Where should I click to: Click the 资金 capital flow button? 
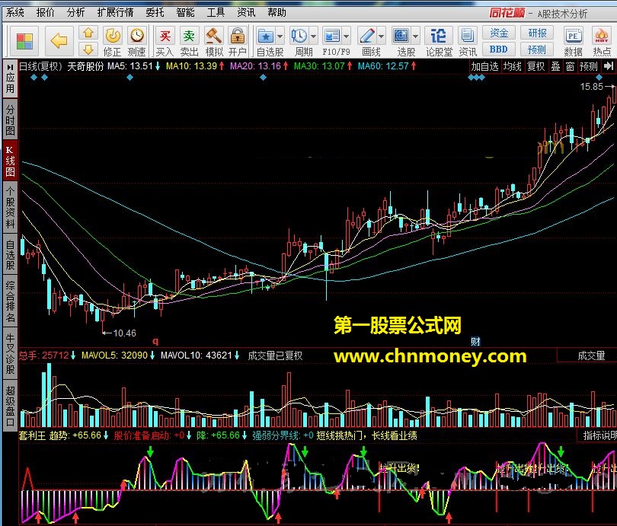(499, 33)
